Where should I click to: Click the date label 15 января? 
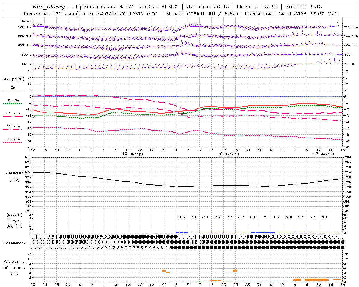133,154
